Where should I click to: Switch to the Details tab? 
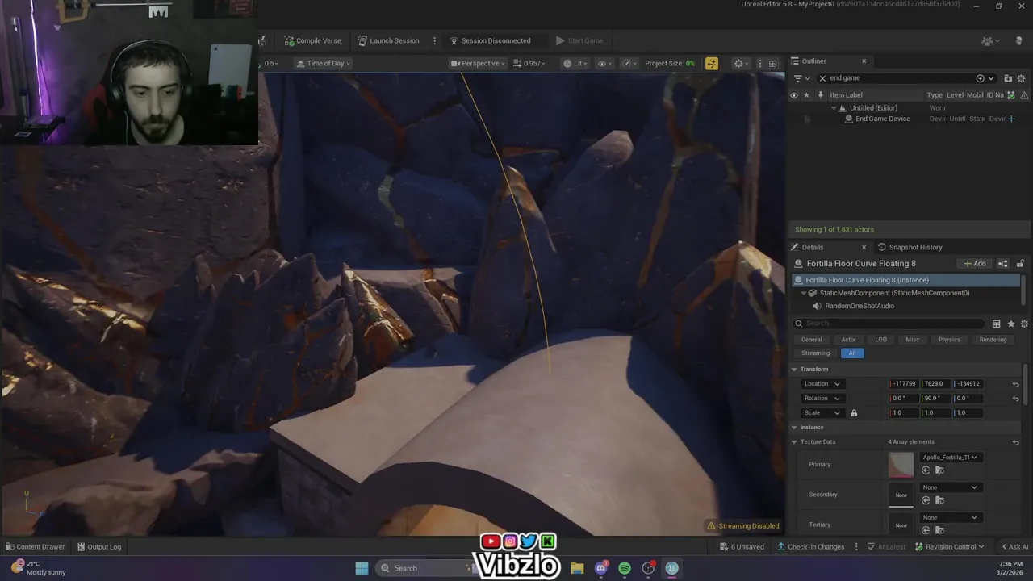point(813,247)
